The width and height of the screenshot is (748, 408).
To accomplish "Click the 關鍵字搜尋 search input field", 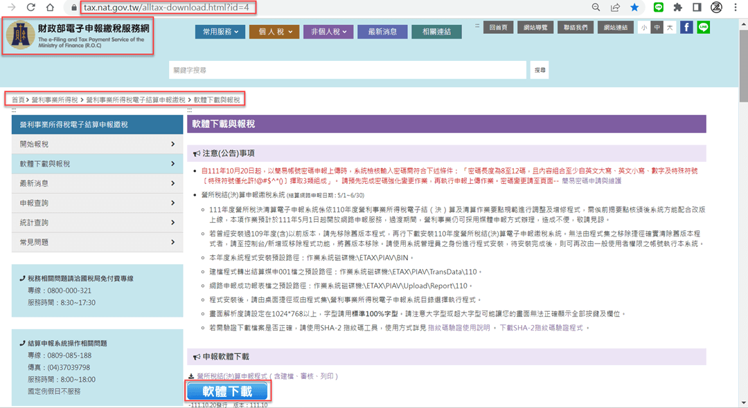I will tap(347, 70).
